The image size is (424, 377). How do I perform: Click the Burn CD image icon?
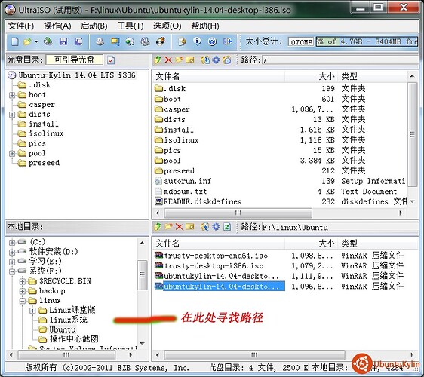coord(161,41)
